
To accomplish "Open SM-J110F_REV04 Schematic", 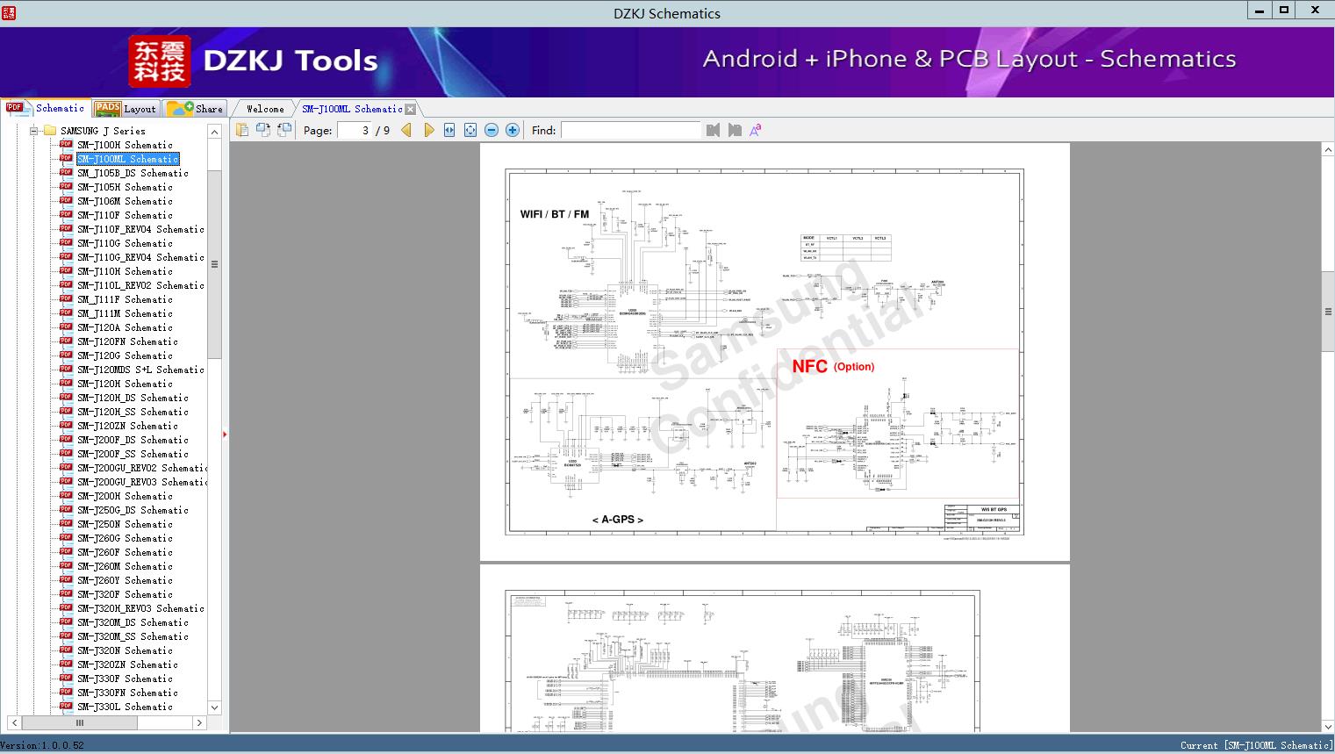I will click(140, 229).
